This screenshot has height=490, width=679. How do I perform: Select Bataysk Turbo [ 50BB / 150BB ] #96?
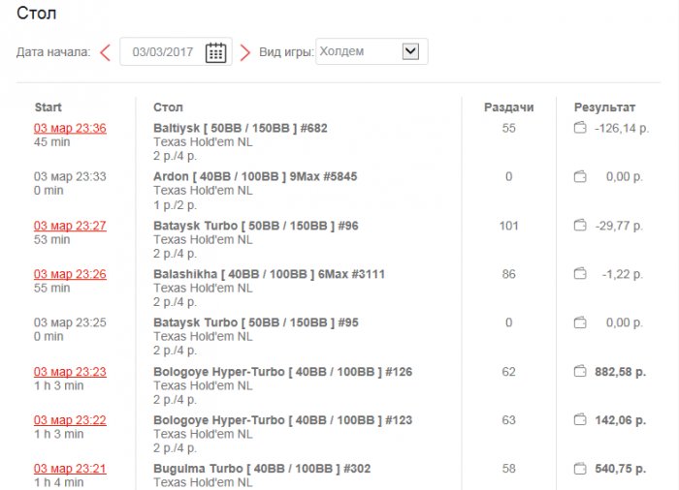pyautogui.click(x=256, y=226)
